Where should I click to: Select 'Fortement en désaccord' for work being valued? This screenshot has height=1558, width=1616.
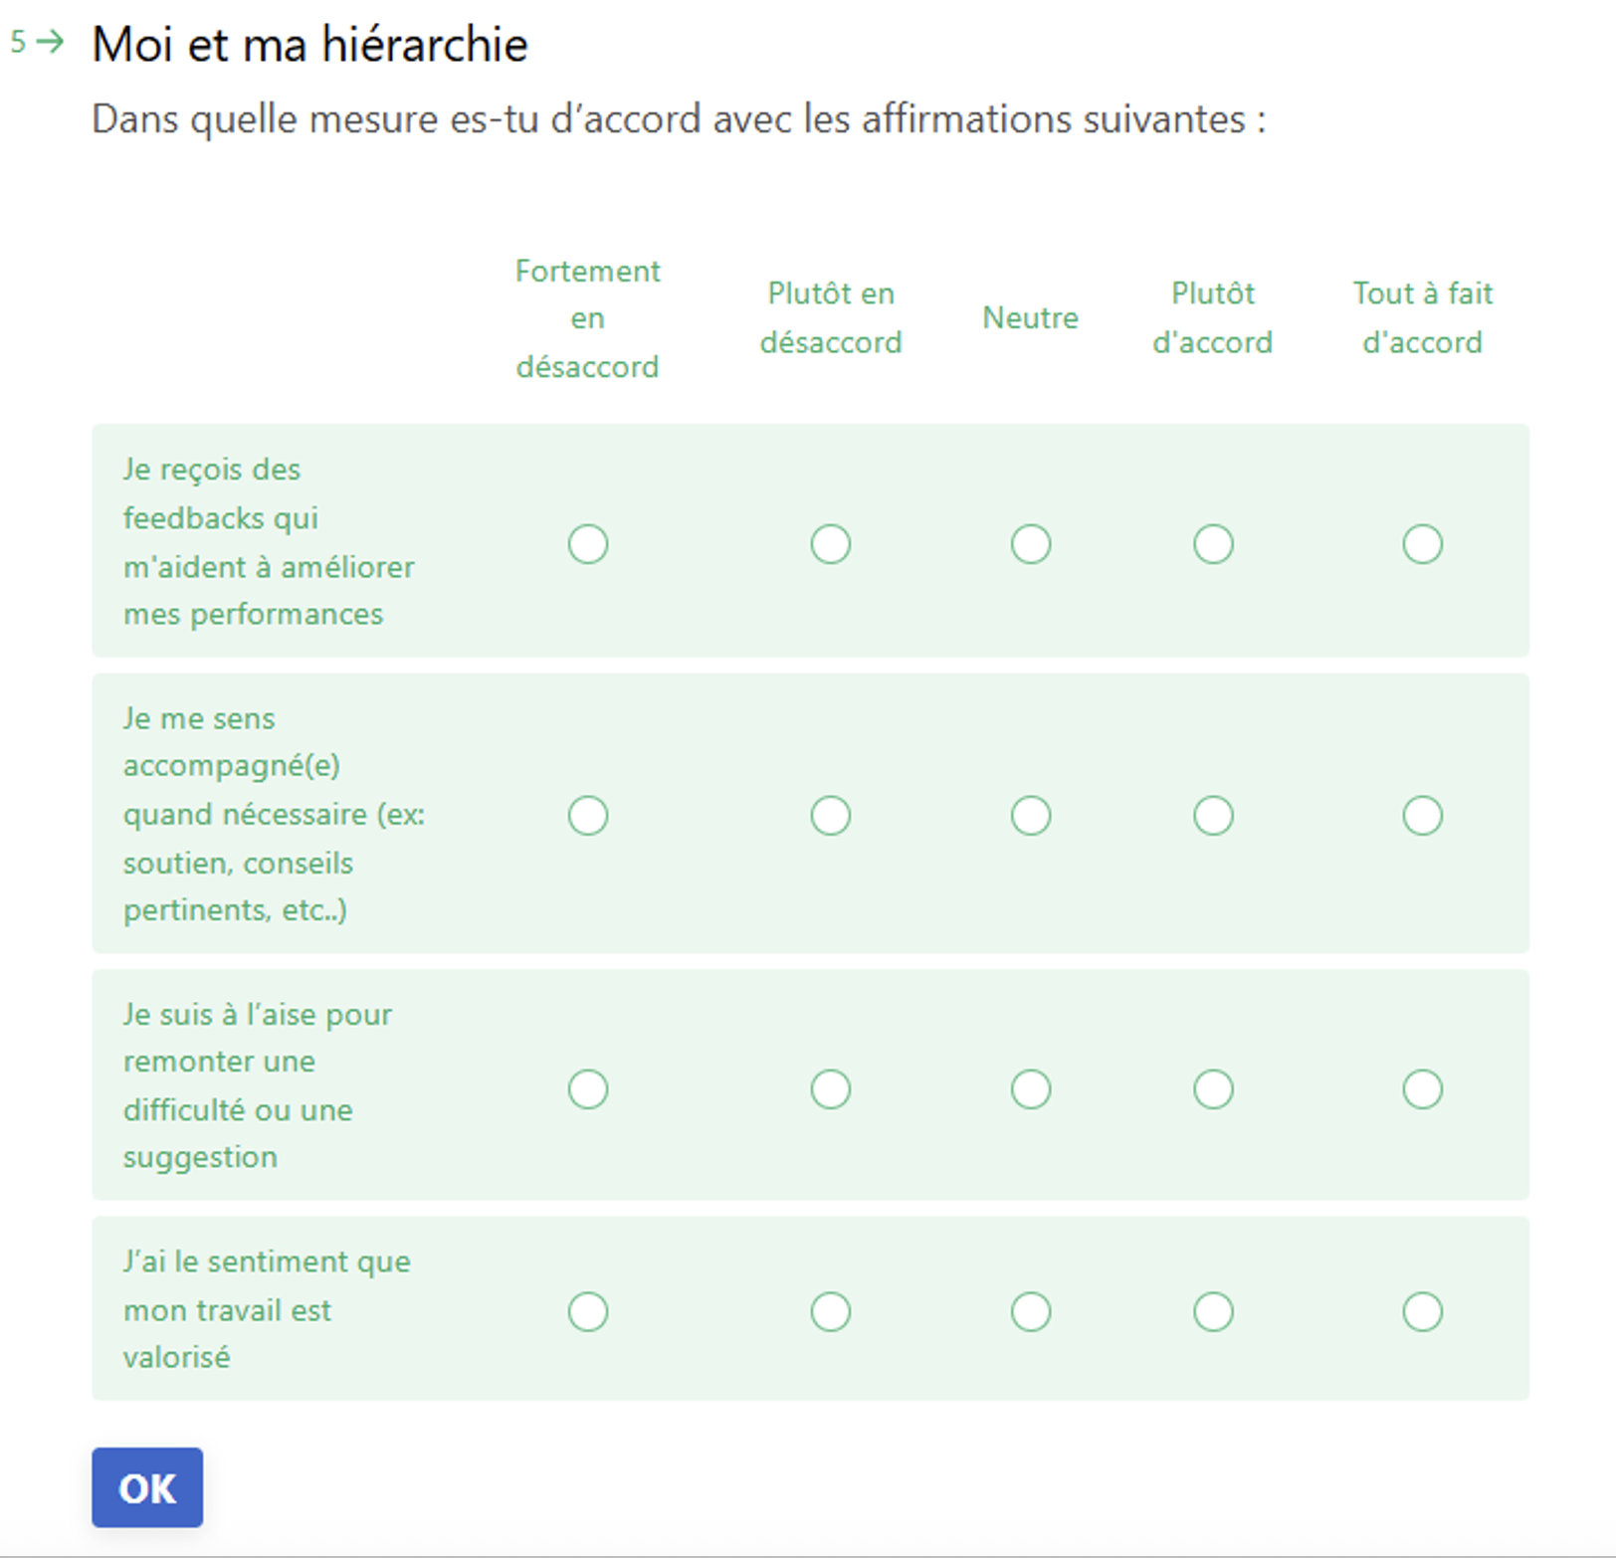(x=587, y=1311)
